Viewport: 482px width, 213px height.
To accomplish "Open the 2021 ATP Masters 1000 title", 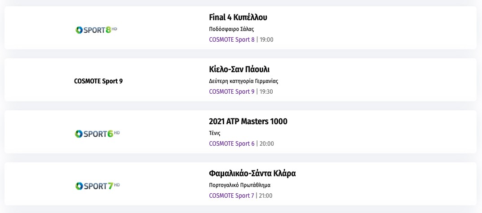I will tap(248, 122).
